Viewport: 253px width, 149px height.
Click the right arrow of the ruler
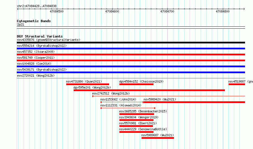(244, 9)
